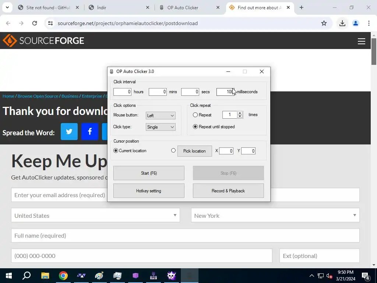Increase repeat times stepper up arrow

coord(240,113)
